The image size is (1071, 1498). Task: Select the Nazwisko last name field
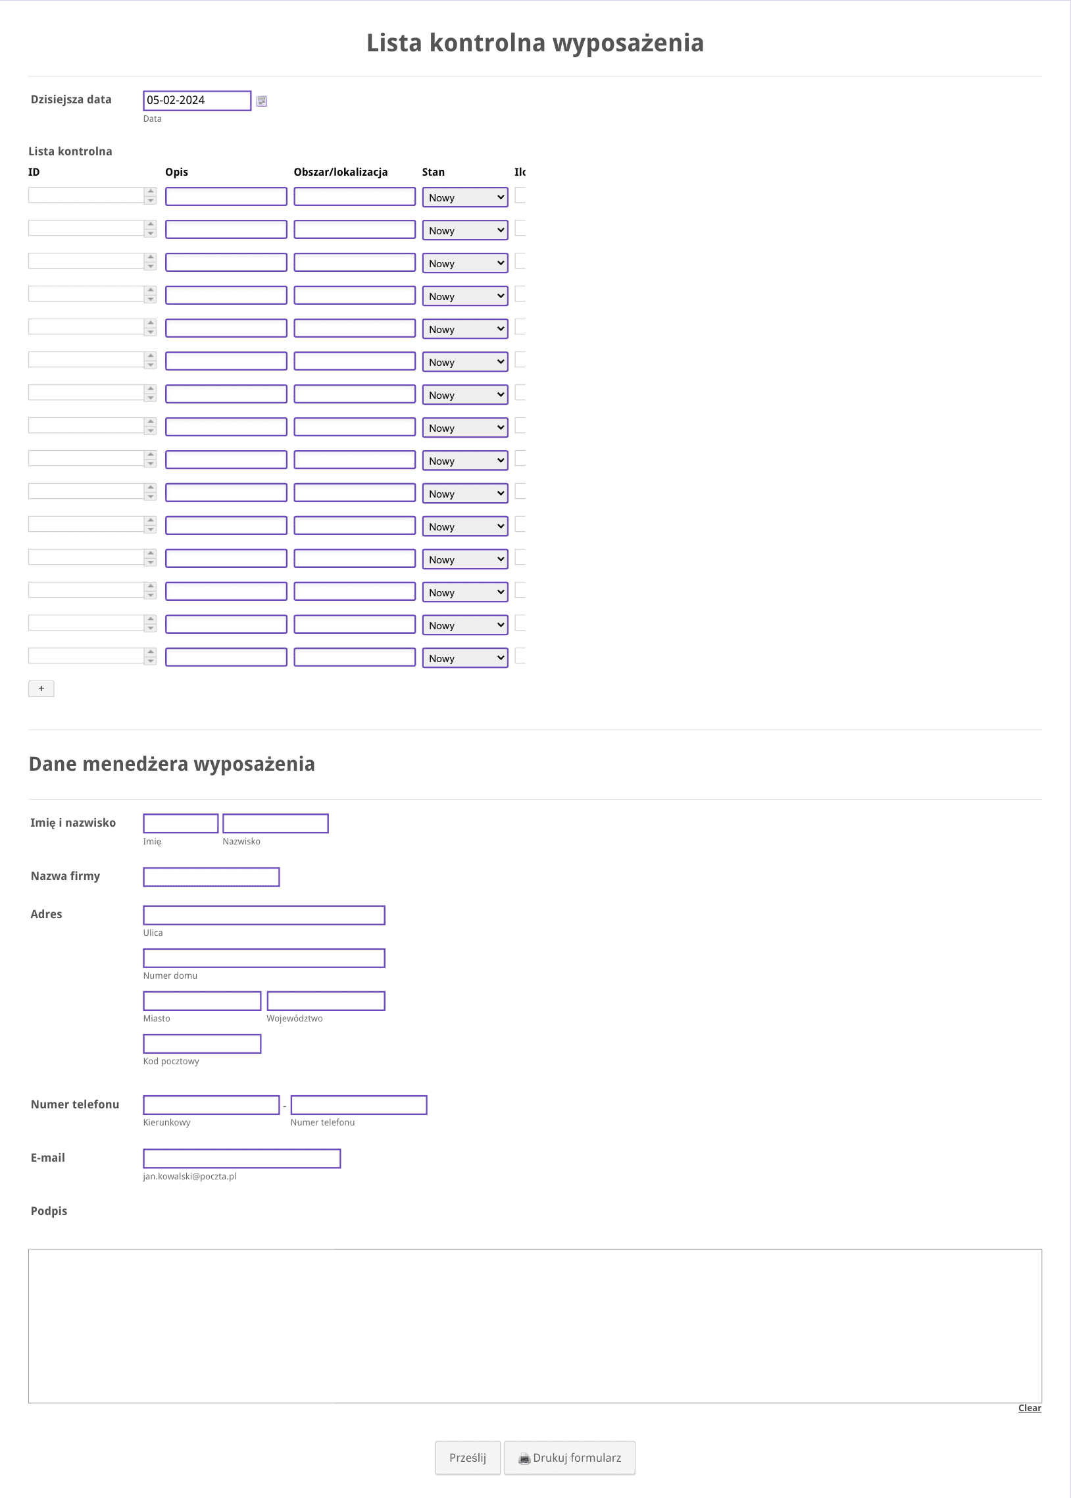click(275, 823)
